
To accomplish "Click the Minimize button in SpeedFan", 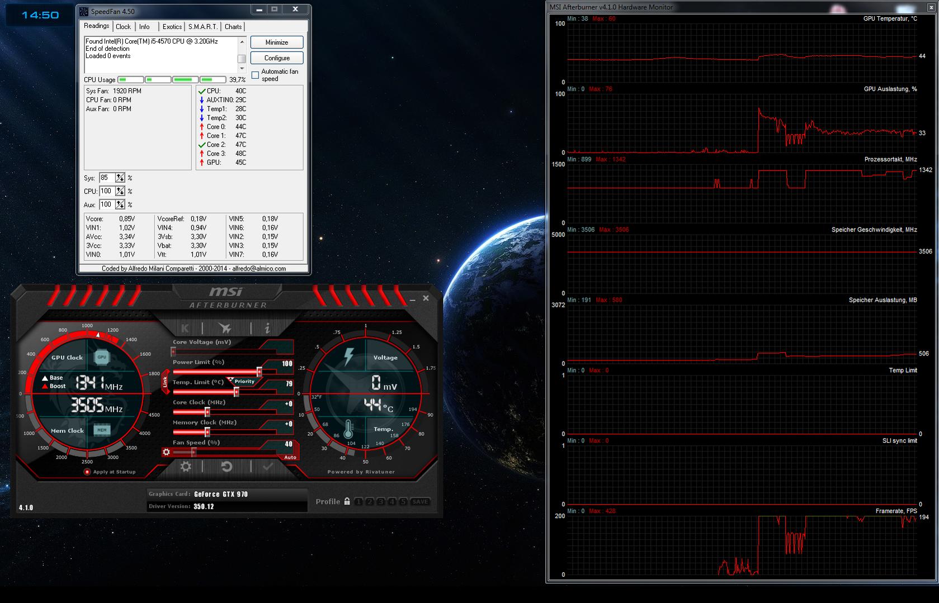I will pyautogui.click(x=277, y=42).
